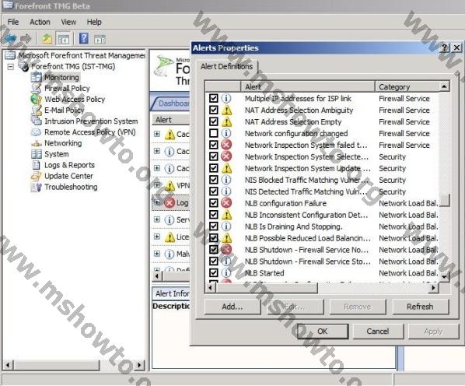Open the View menu
The width and height of the screenshot is (465, 386).
(68, 22)
